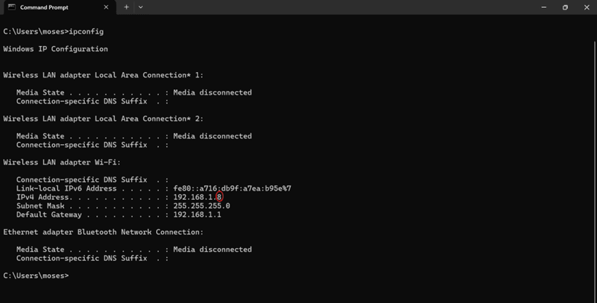This screenshot has height=303, width=597.
Task: Expand the new tab profile dropdown
Action: click(x=141, y=7)
